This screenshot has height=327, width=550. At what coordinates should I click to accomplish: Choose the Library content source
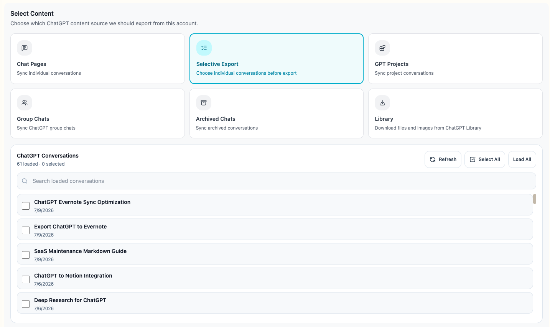click(455, 113)
